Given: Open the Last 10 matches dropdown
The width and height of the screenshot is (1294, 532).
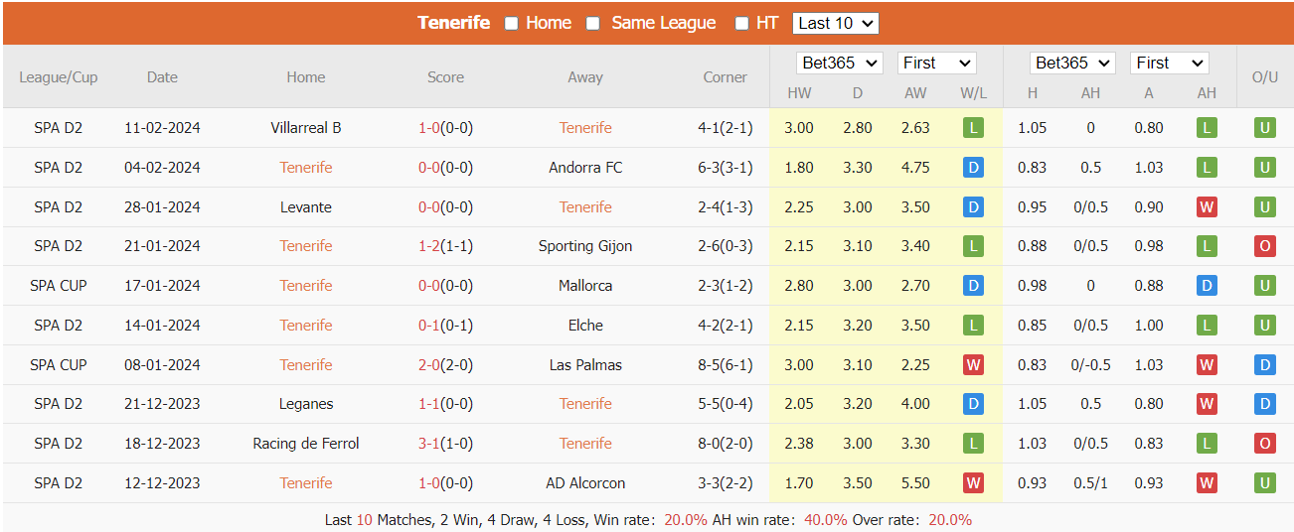Looking at the screenshot, I should [x=835, y=23].
